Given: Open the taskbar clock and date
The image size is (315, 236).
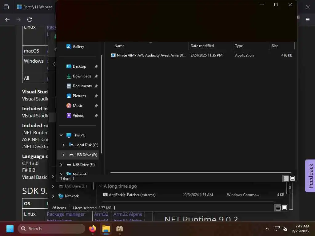Looking at the screenshot, I should (301, 229).
